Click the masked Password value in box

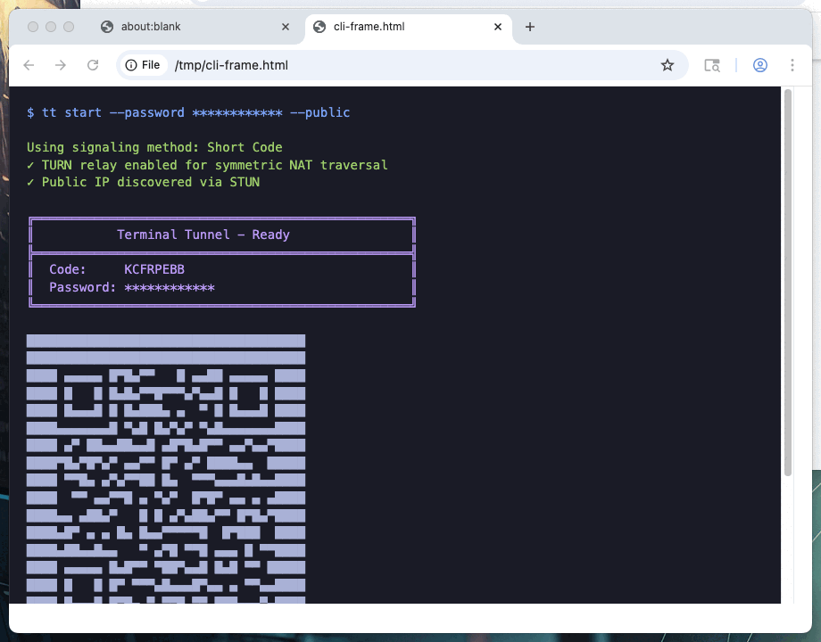pyautogui.click(x=170, y=287)
